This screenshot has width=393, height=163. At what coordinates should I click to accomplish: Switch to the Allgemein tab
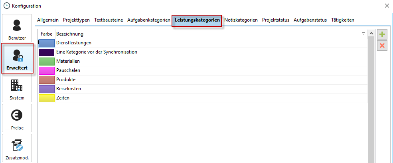click(x=48, y=20)
